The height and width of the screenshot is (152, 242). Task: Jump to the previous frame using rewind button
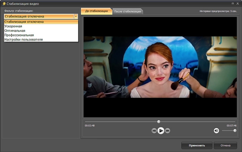click(x=154, y=131)
